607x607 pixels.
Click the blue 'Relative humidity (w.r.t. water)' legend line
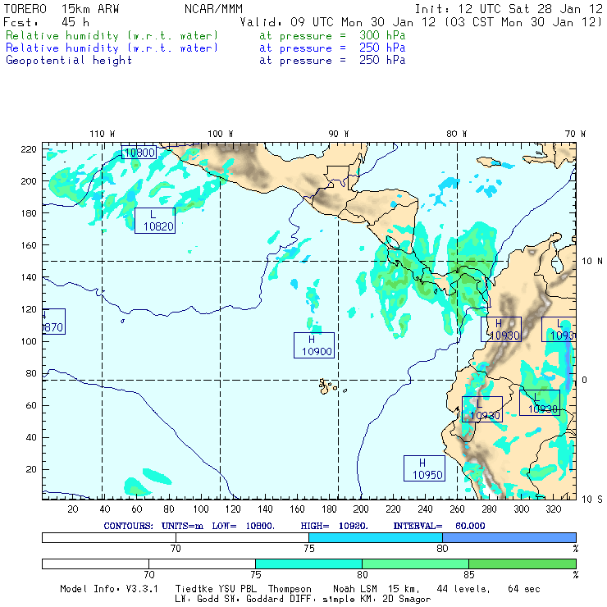pos(112,48)
